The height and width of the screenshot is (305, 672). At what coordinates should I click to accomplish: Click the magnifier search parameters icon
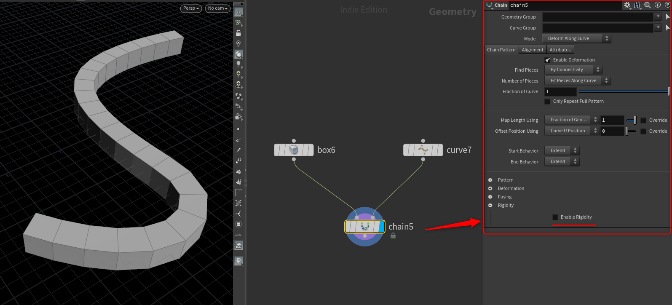click(648, 5)
